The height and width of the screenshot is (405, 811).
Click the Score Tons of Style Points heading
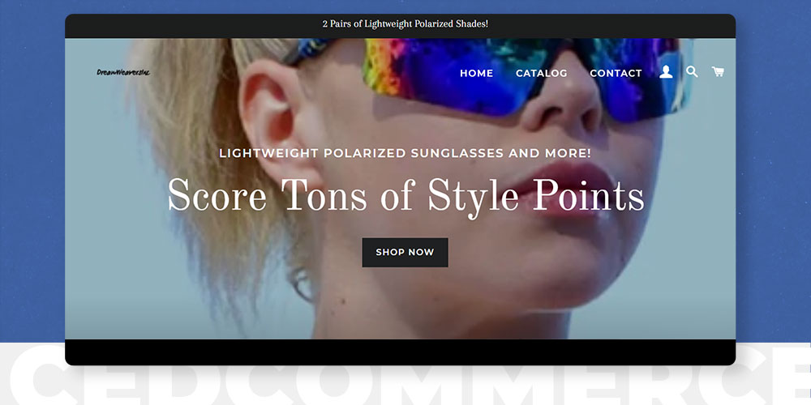(x=406, y=195)
